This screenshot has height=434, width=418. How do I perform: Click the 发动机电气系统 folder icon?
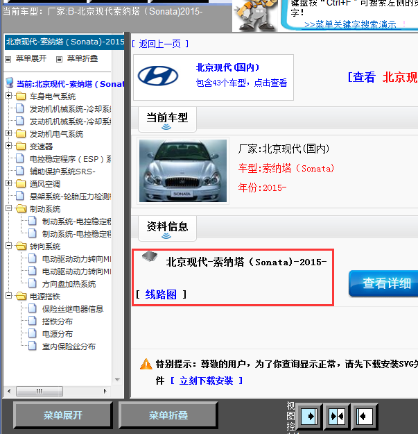click(21, 134)
